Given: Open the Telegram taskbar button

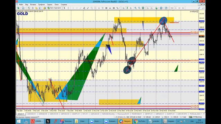Looking at the screenshot, I should click(x=125, y=121).
